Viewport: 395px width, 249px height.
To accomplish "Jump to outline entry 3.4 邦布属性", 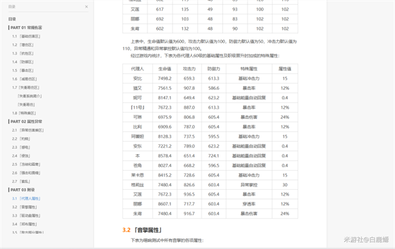I will coord(25,225).
